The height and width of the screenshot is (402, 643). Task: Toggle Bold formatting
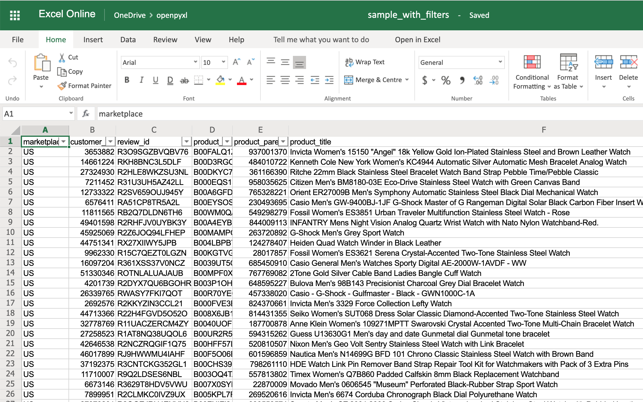pos(127,80)
